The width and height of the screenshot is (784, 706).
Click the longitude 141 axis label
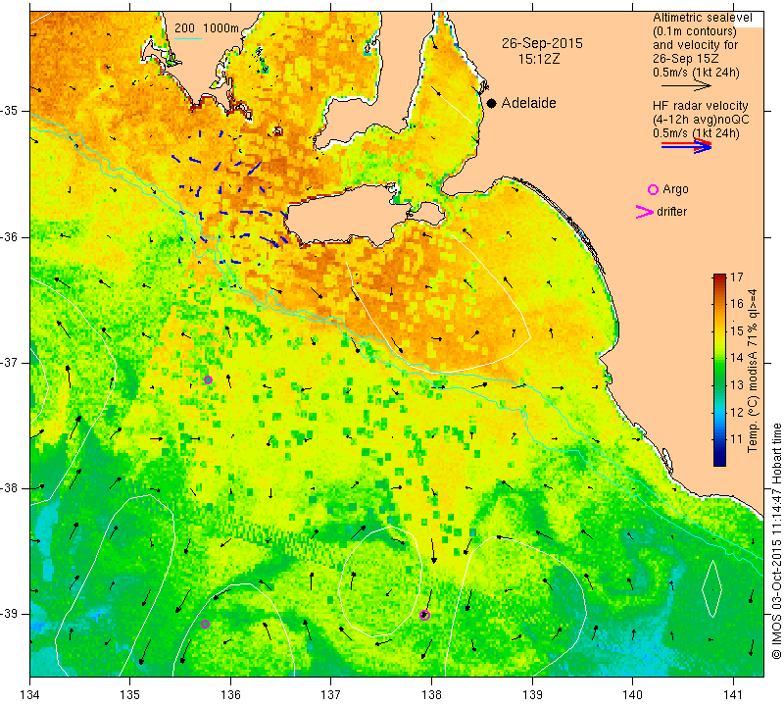tap(733, 694)
